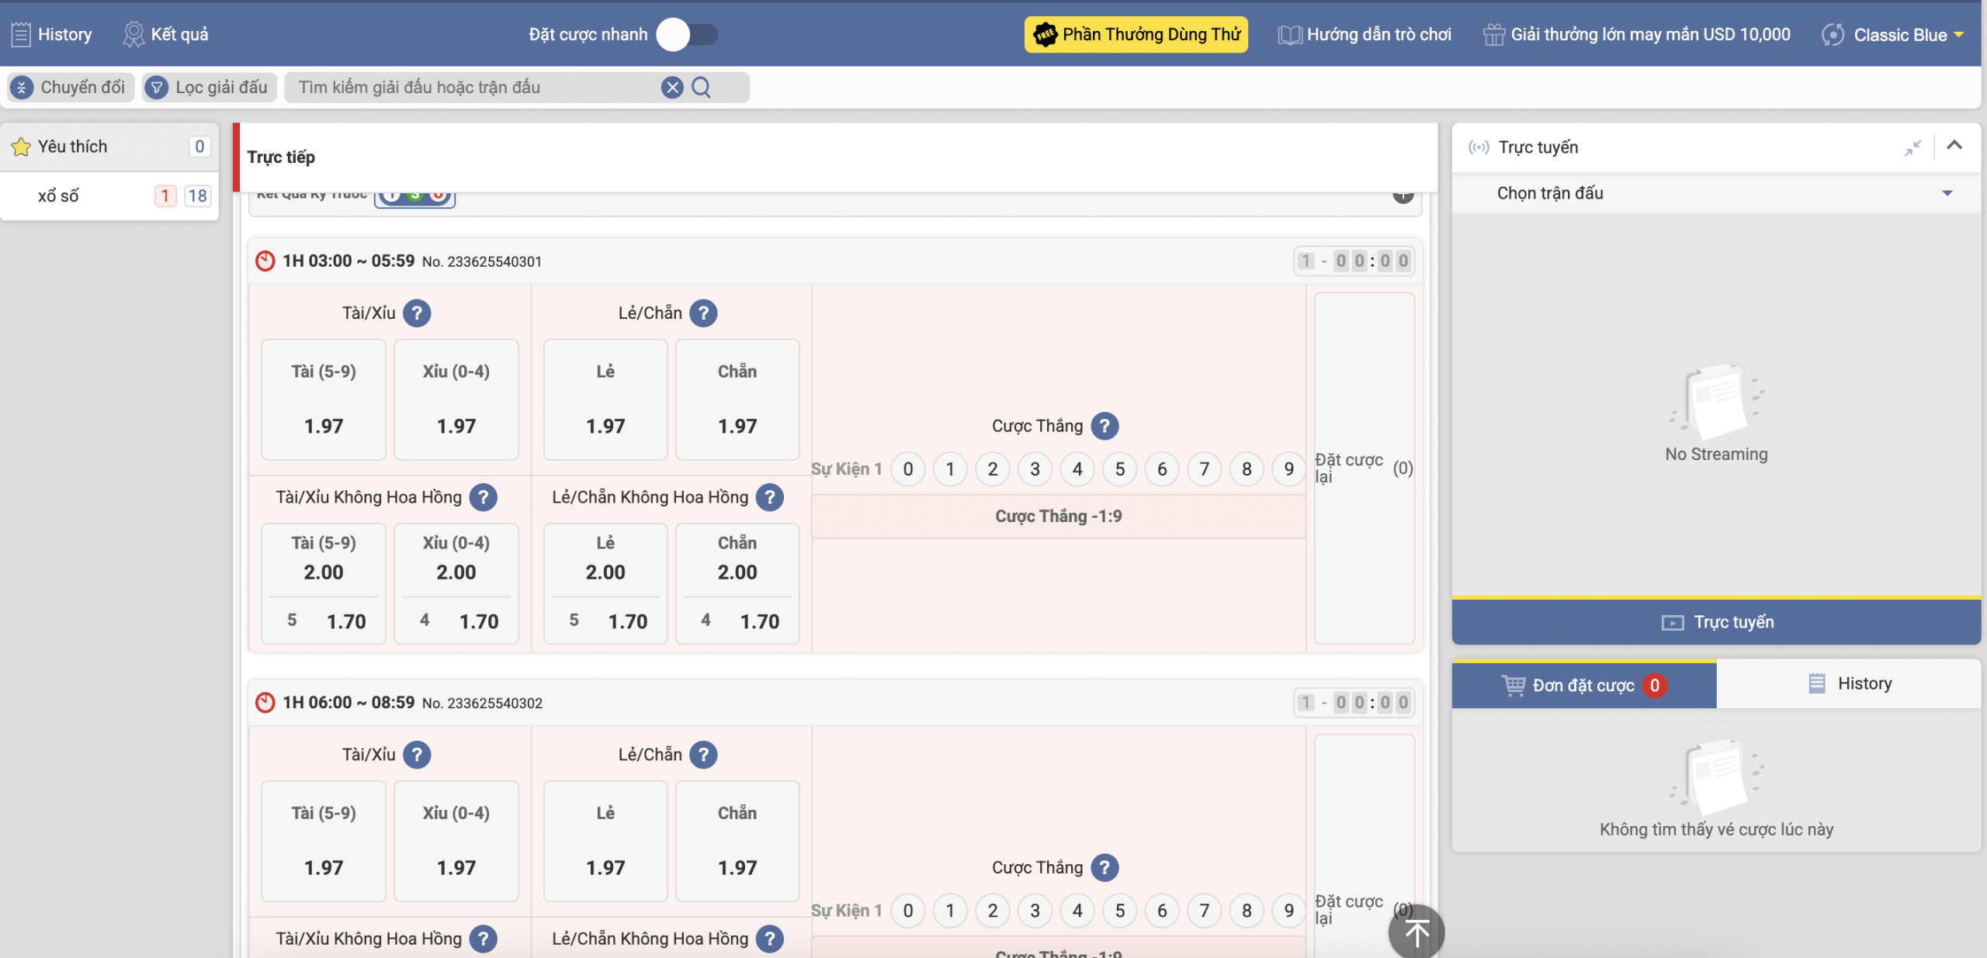The image size is (1987, 958).
Task: Open Lẻ/Chẵn Không Hoa Hồng help icon
Action: pos(769,497)
